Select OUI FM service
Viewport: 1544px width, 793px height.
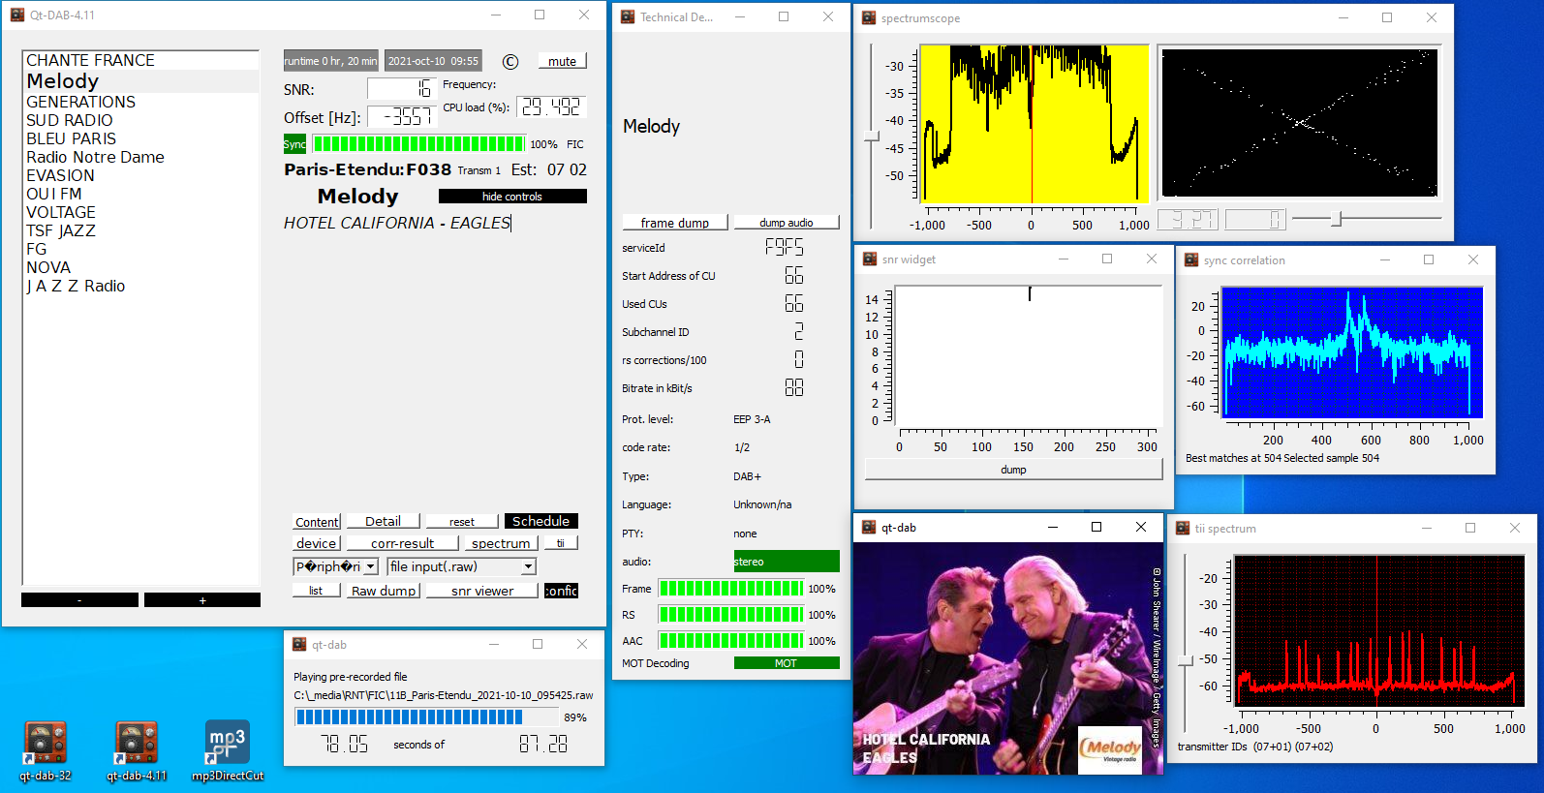pos(141,194)
